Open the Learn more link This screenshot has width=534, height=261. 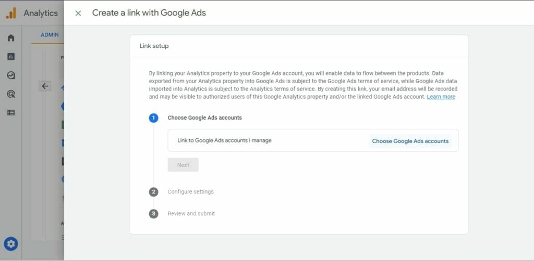441,97
